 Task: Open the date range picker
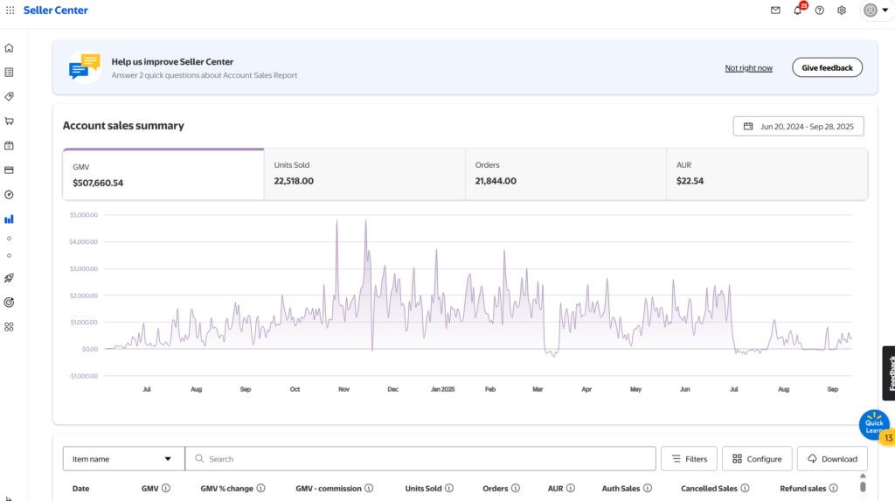798,126
